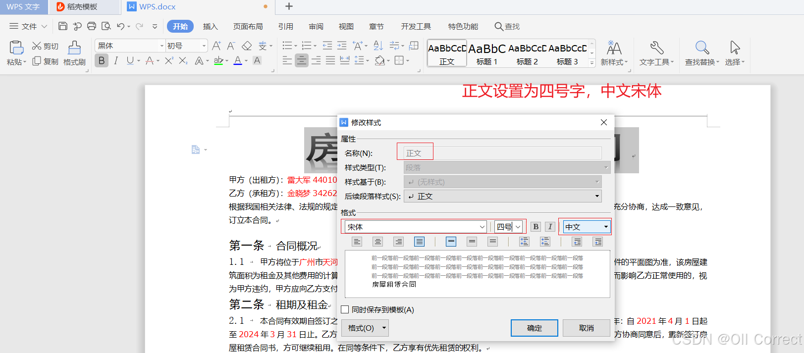
Task: Switch to the 插入 tab
Action: (211, 26)
